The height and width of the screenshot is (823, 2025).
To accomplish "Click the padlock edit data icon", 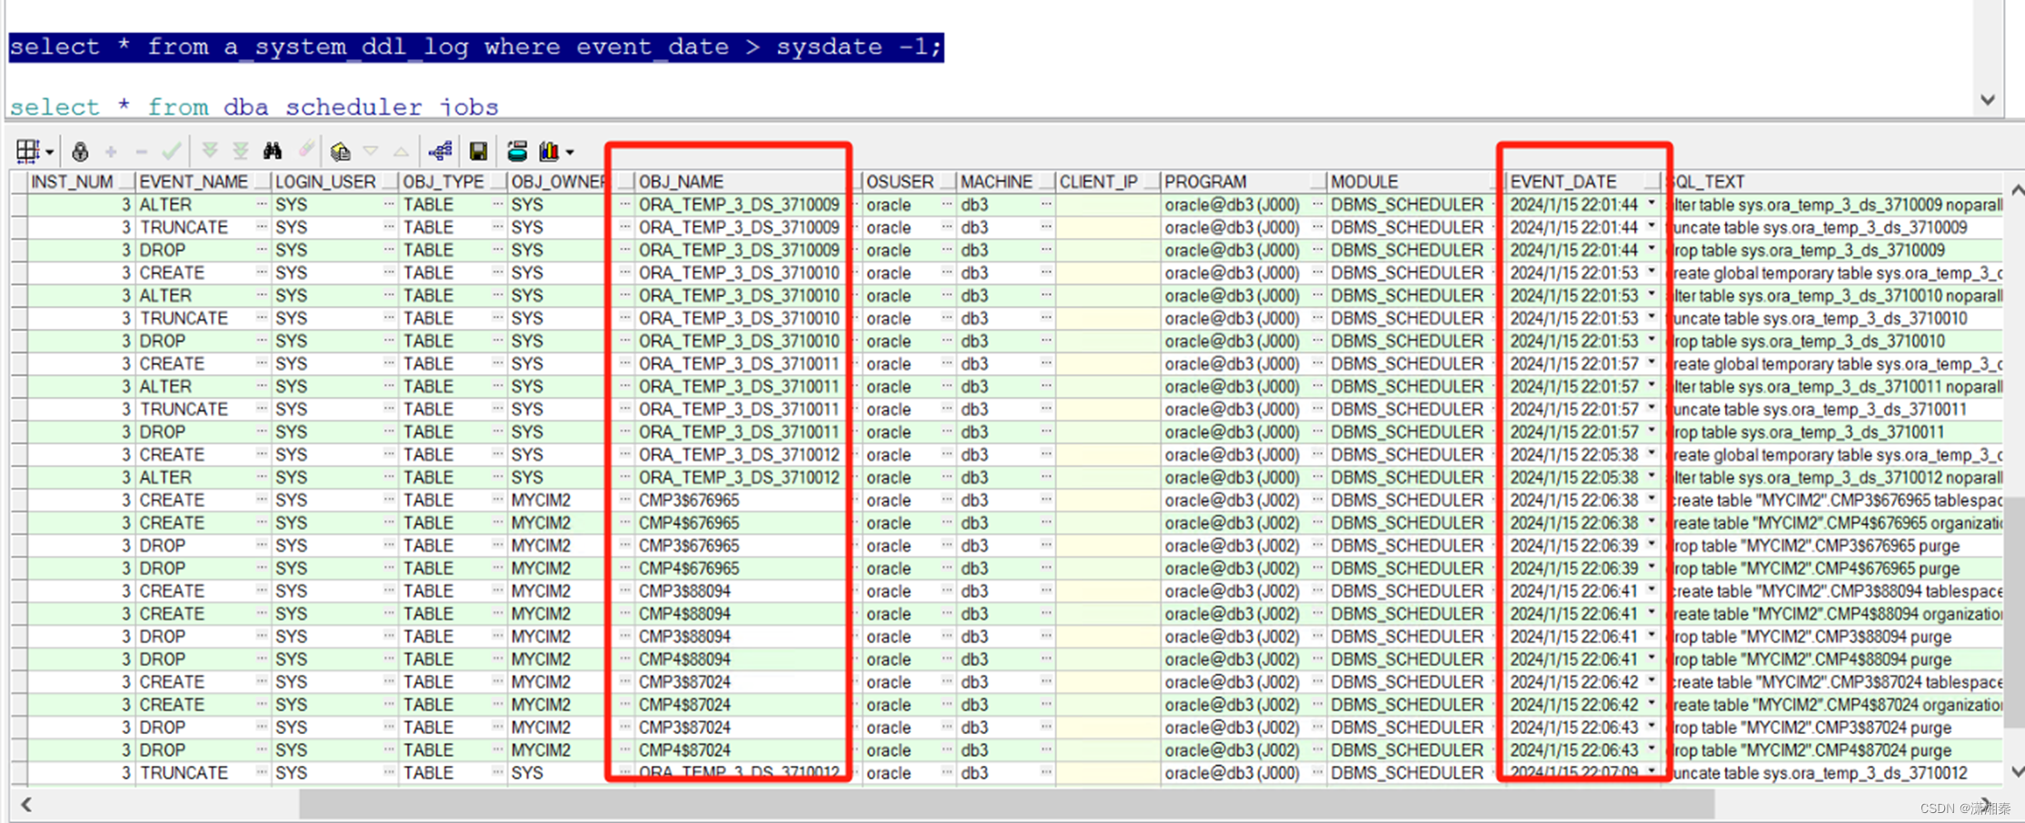I will coord(80,151).
